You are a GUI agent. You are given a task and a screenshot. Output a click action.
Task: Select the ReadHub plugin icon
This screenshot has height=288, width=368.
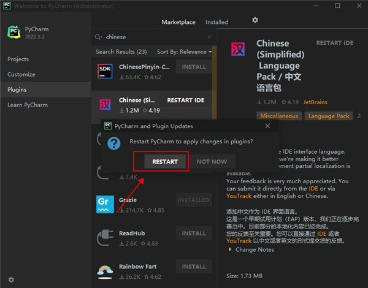(x=105, y=238)
